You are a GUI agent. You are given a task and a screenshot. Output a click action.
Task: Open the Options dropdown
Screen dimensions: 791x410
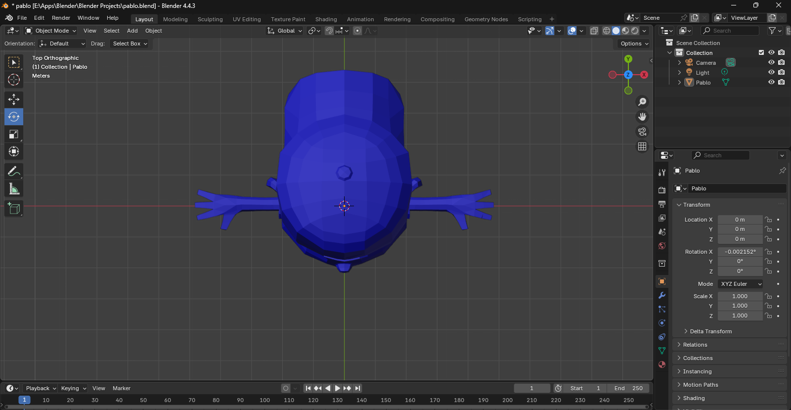tap(634, 44)
